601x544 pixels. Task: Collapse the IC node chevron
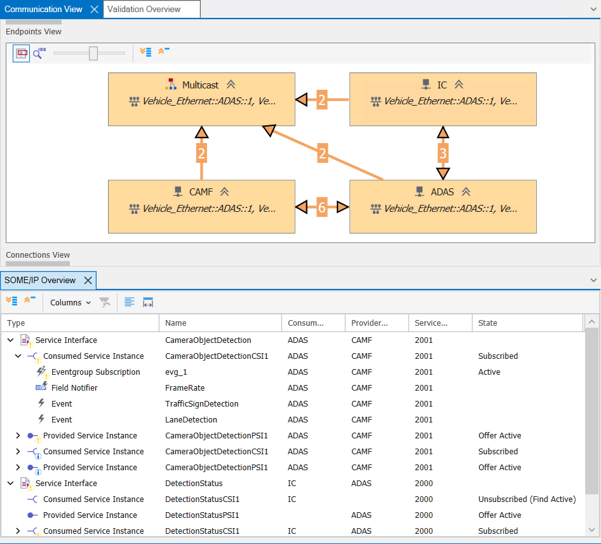(459, 85)
